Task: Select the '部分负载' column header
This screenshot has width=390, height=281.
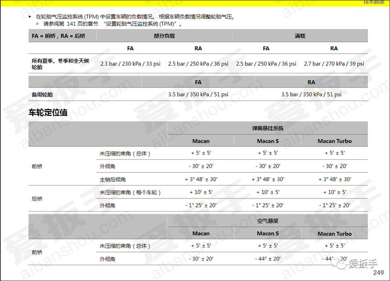Action: click(164, 36)
